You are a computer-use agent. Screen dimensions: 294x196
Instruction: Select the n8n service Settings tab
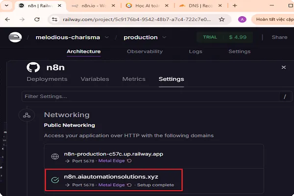[171, 79]
